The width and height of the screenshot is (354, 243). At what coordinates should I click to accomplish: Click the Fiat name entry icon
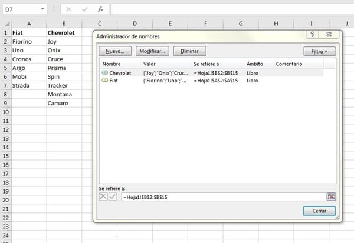click(104, 80)
